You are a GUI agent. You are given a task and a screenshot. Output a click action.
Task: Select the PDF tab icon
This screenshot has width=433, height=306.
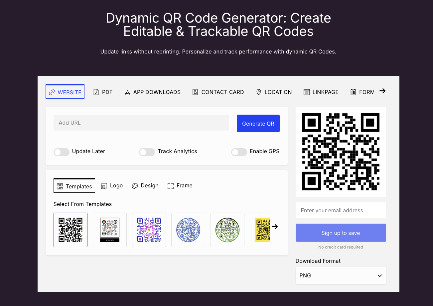coord(96,92)
